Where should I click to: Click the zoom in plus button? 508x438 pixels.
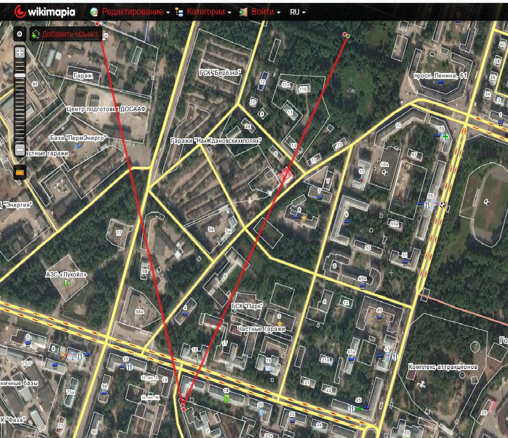coord(20,52)
